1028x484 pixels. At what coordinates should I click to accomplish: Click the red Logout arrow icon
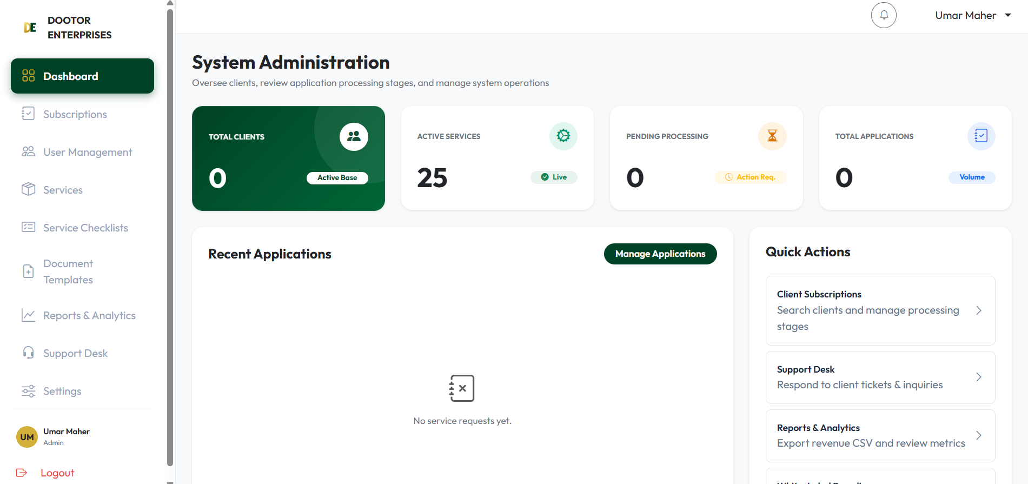point(22,473)
